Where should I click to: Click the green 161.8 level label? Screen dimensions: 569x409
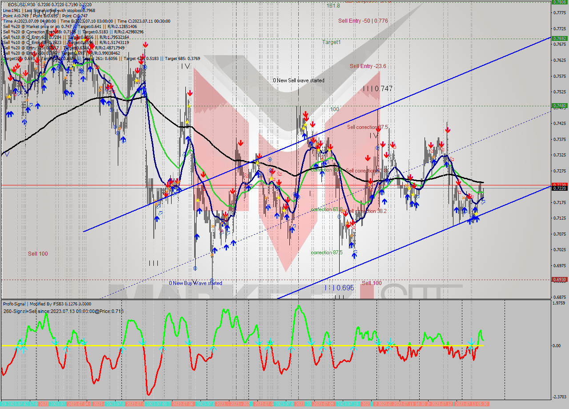[333, 6]
